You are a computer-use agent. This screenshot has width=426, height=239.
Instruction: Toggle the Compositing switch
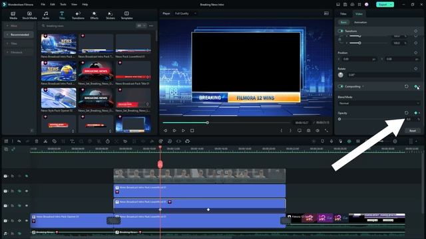tap(340, 86)
